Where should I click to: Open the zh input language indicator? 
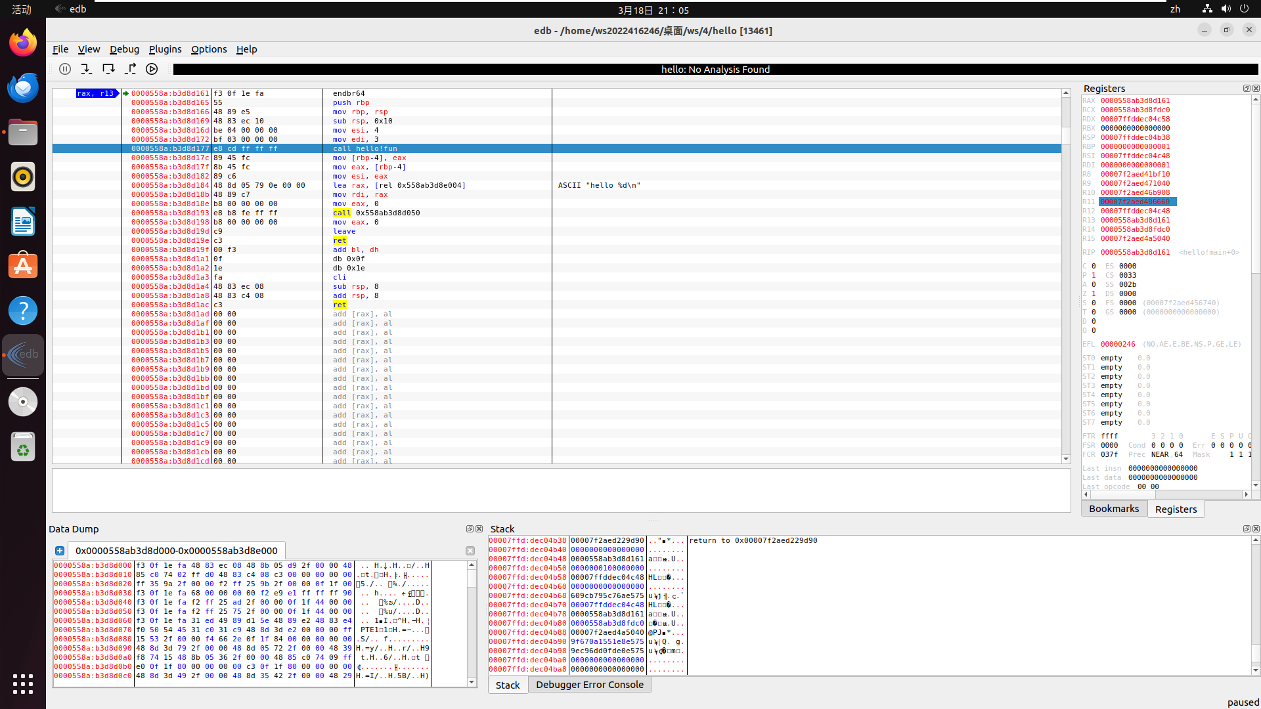[x=1175, y=9]
